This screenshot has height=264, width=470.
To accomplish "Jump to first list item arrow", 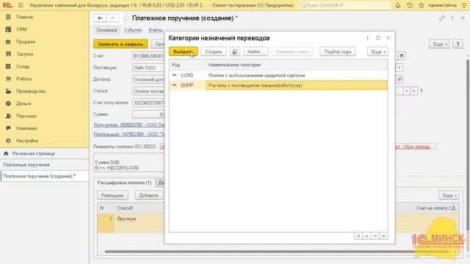I will pyautogui.click(x=358, y=236).
